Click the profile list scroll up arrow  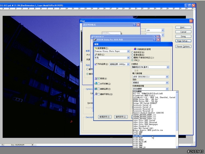click(177, 92)
